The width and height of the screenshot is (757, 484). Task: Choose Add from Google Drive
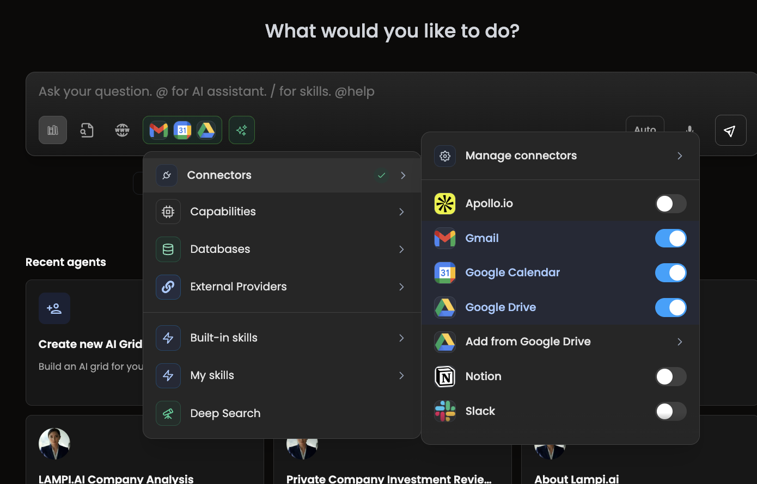pos(560,342)
